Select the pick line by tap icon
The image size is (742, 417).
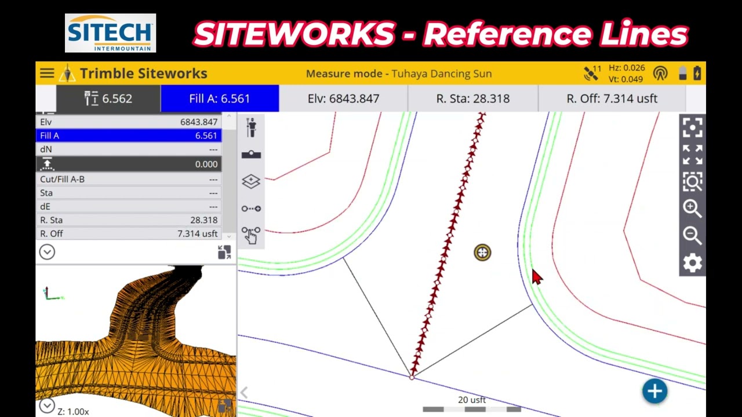click(x=251, y=235)
